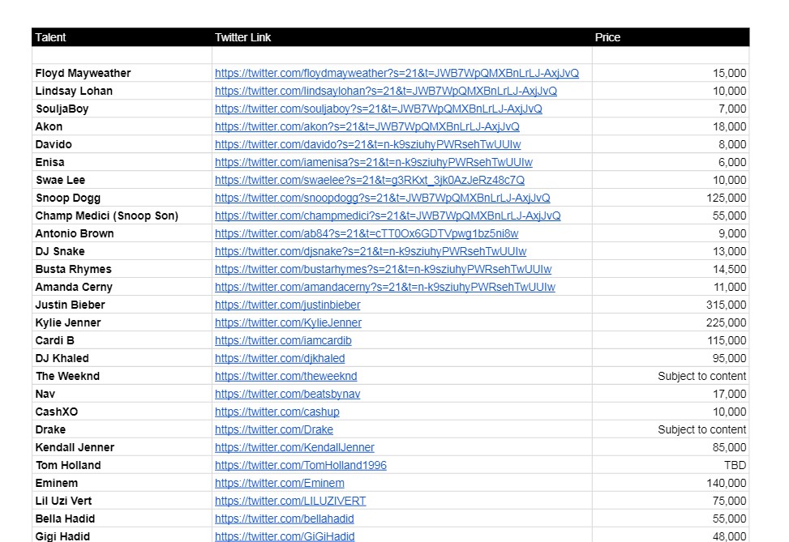Click the TBD price cell

671,466
